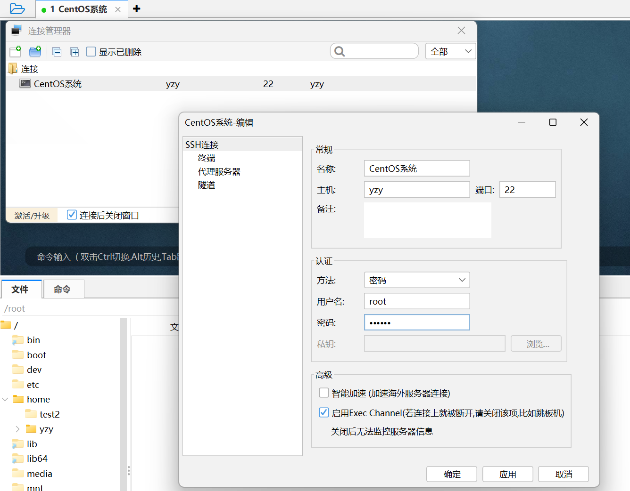Open the 终端 settings page

click(x=207, y=158)
